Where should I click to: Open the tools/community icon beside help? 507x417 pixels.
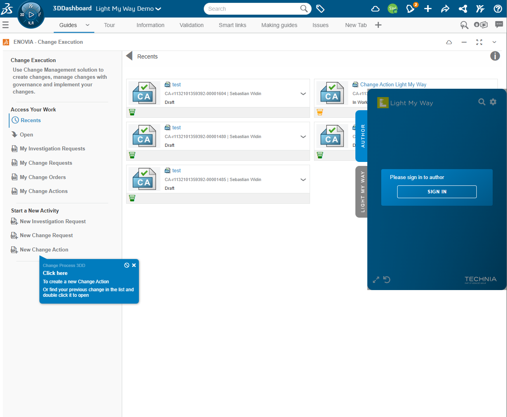[480, 9]
